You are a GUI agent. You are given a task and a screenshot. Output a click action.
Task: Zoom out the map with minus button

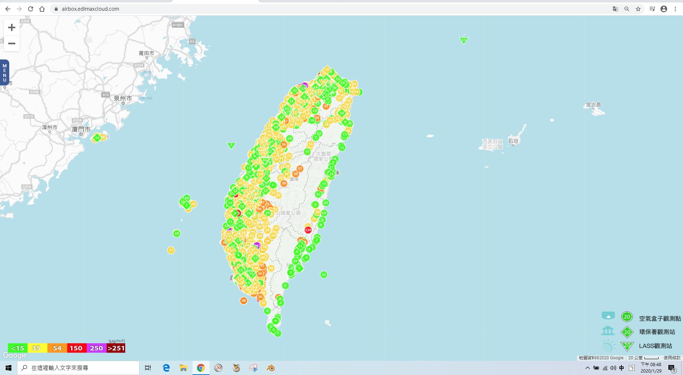click(12, 43)
